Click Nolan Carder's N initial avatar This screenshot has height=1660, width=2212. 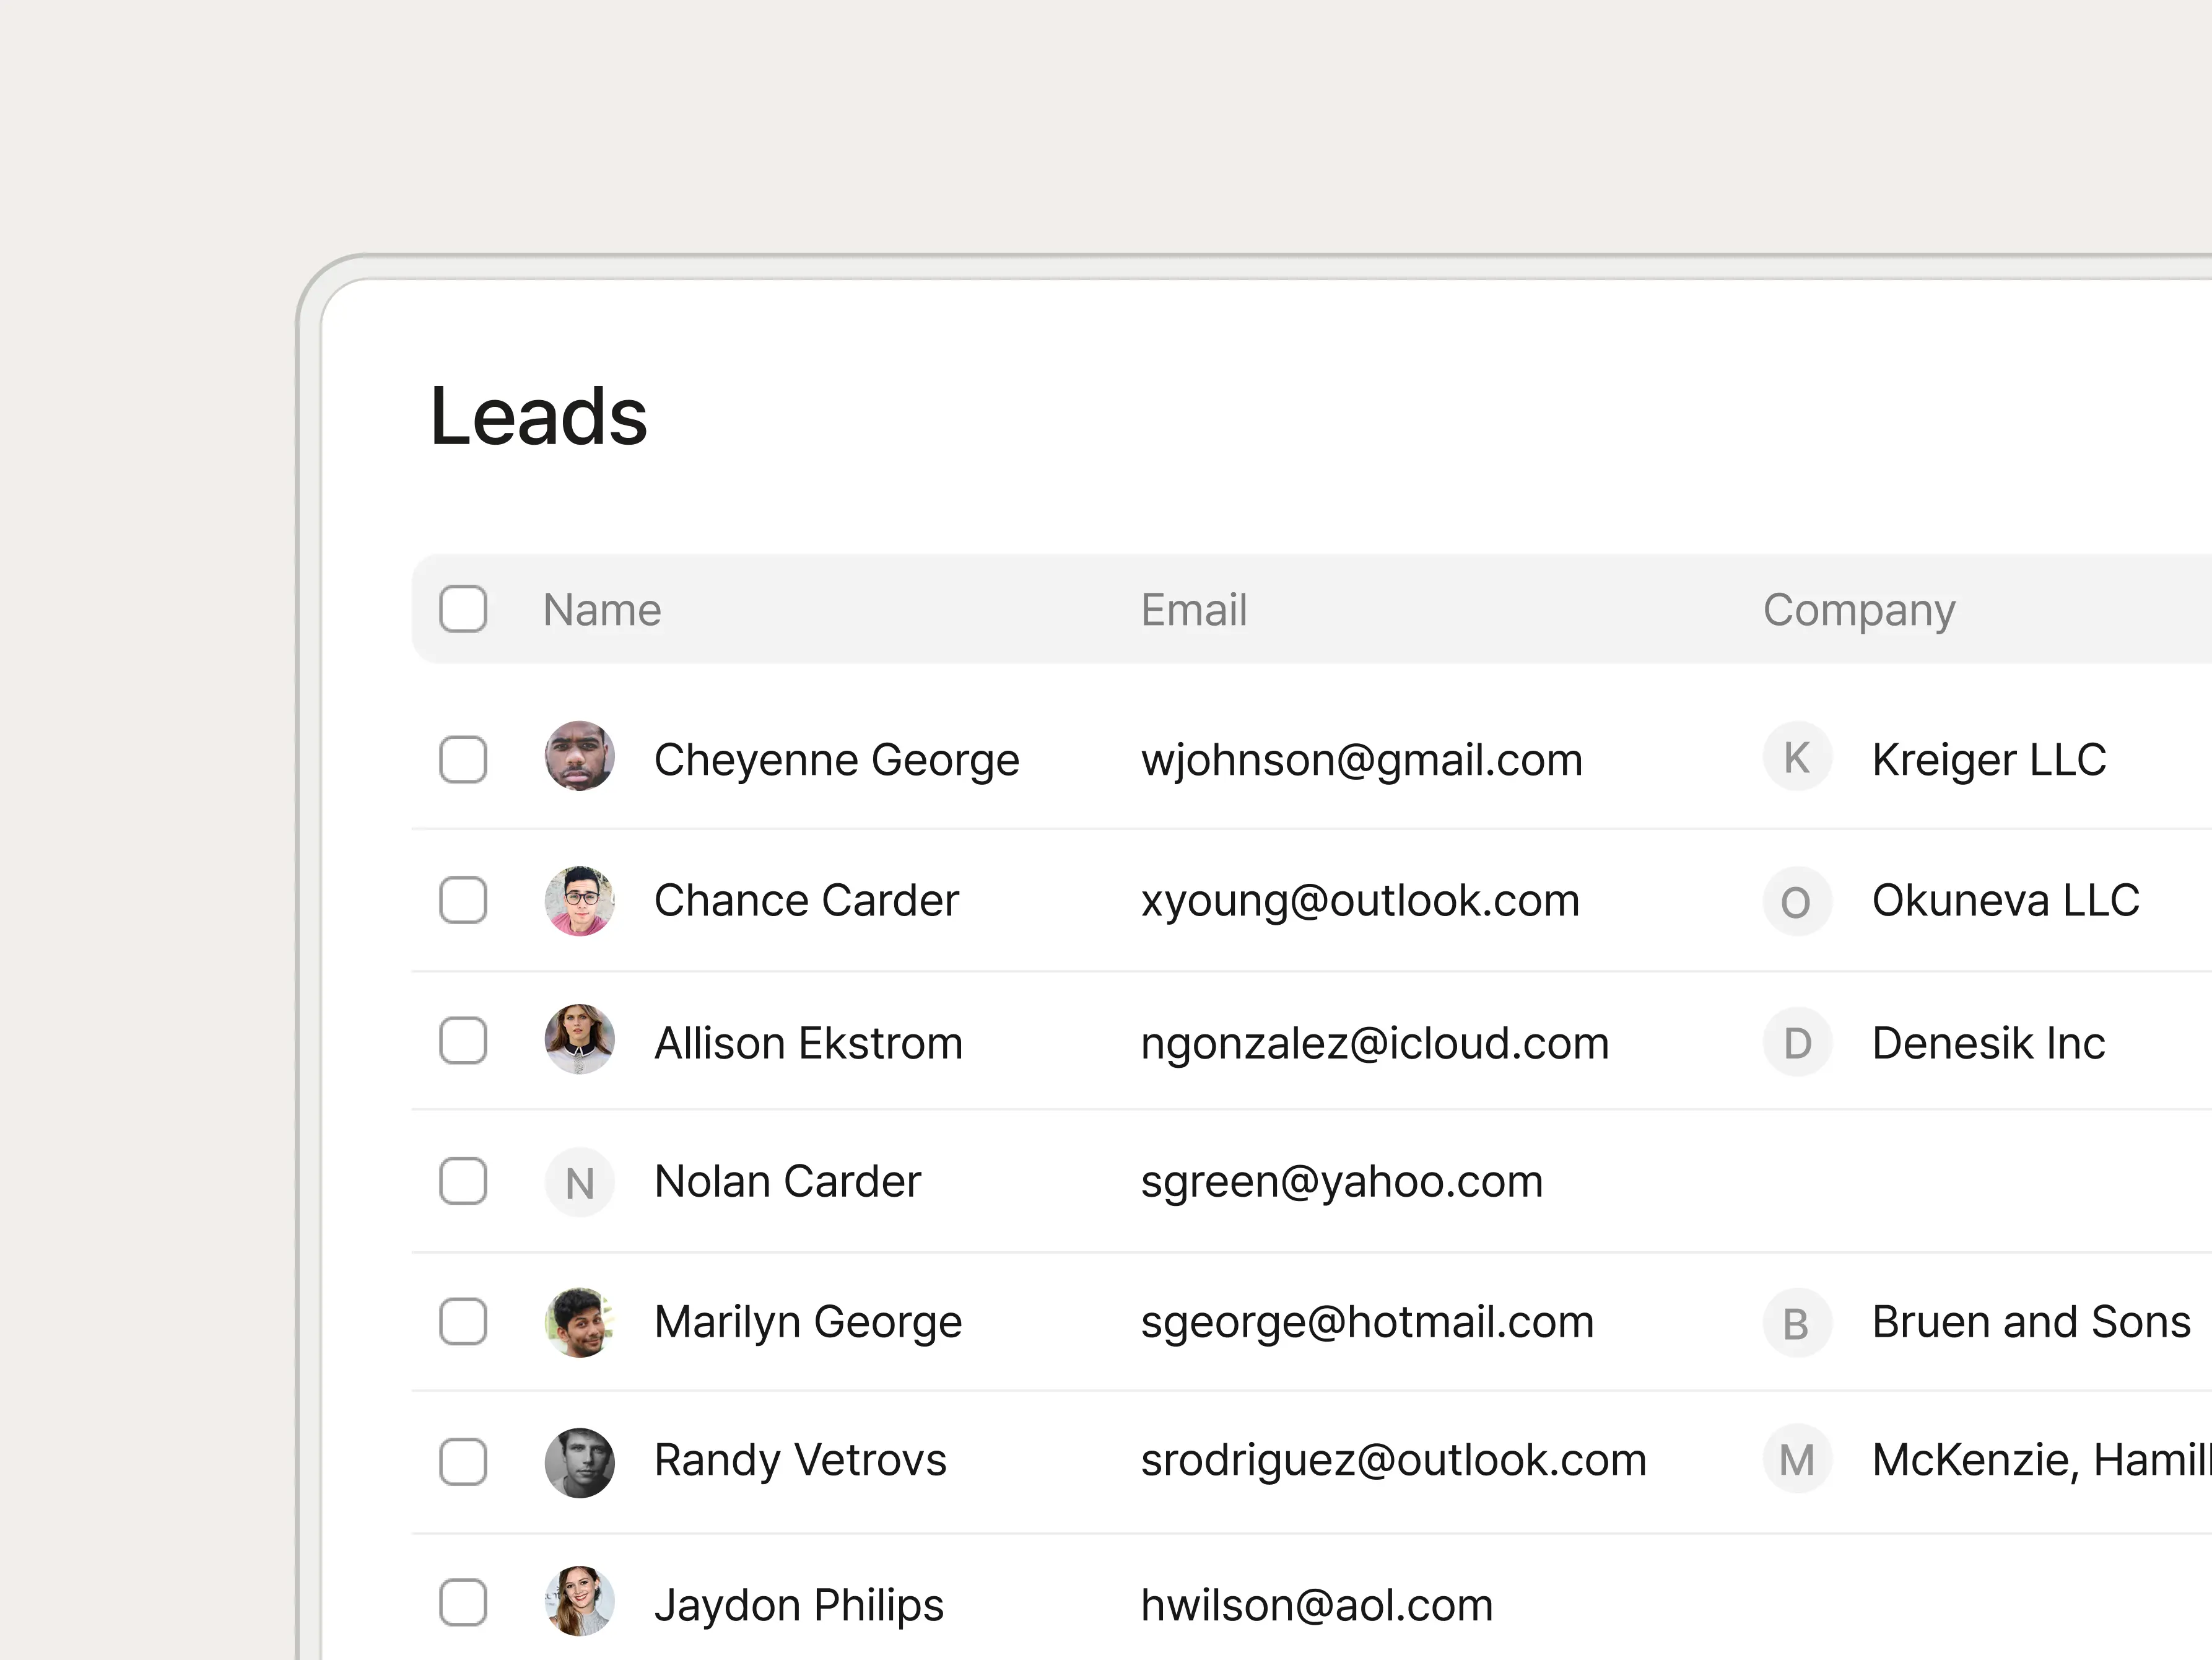(x=579, y=1182)
